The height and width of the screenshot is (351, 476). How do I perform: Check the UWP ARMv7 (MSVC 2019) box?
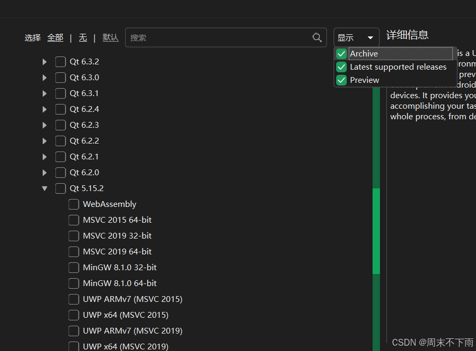(x=74, y=330)
